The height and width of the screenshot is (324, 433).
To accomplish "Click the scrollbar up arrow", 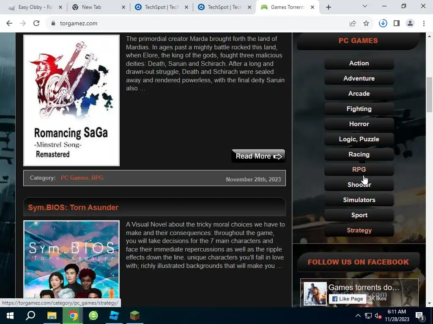I will (x=429, y=36).
